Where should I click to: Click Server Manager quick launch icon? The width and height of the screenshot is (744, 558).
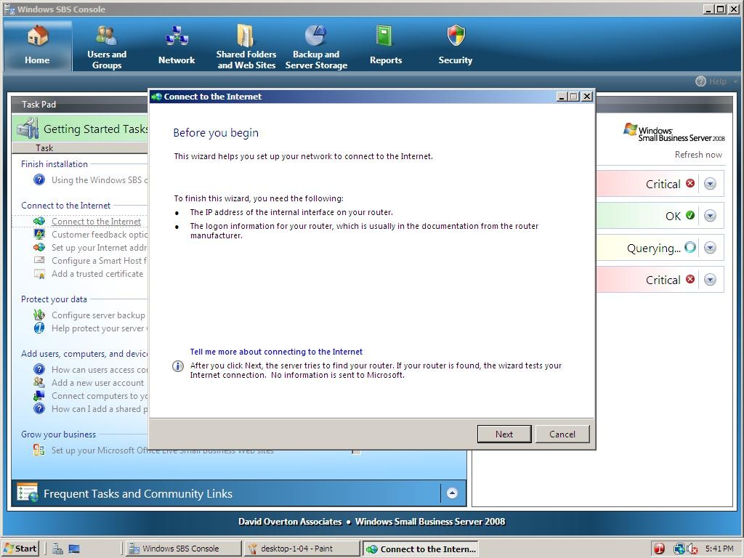pyautogui.click(x=58, y=549)
